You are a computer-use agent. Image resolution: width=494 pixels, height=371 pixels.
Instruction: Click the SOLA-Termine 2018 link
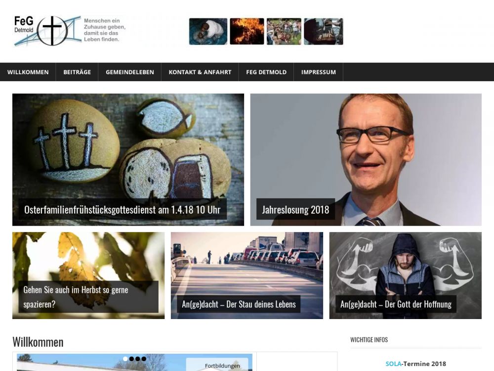click(415, 364)
